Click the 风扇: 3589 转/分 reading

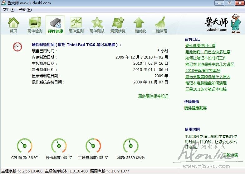[131, 158]
